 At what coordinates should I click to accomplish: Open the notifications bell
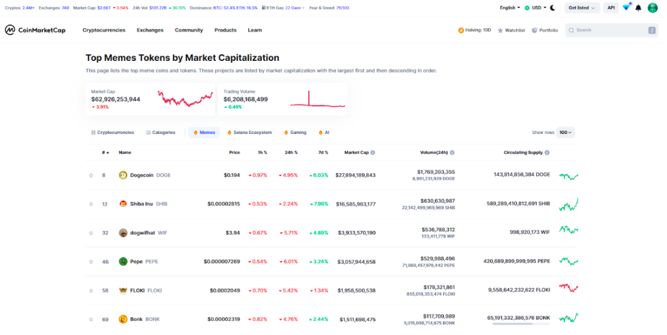pos(638,7)
